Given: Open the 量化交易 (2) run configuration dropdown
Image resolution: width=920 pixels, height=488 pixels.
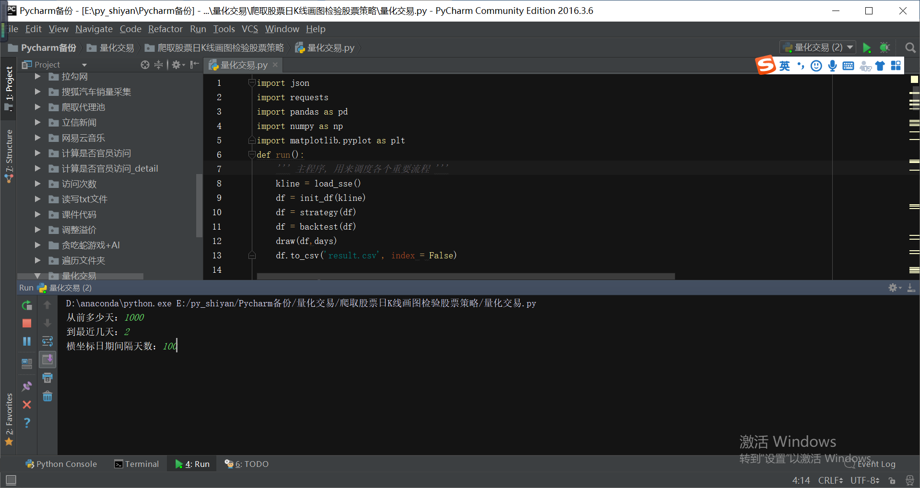Looking at the screenshot, I should [817, 47].
